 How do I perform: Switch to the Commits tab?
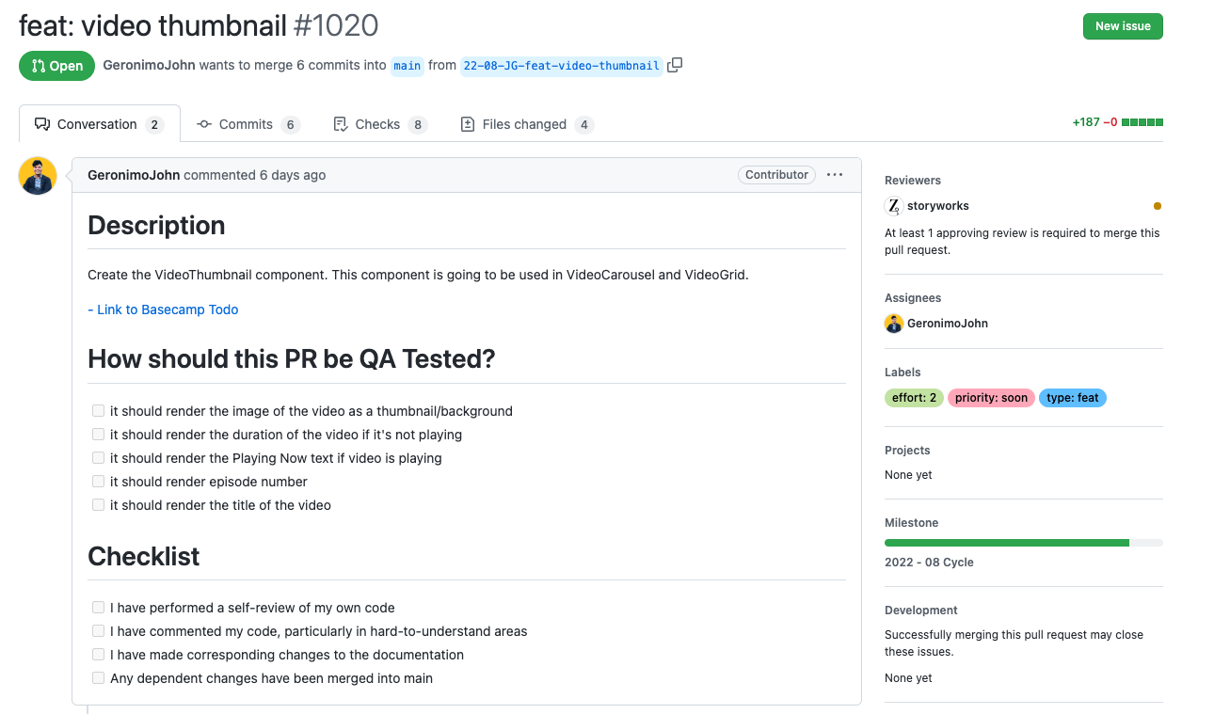247,123
